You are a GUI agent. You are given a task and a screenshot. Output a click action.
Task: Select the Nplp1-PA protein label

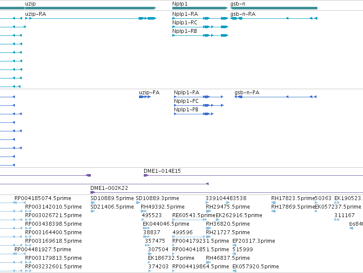pos(186,93)
